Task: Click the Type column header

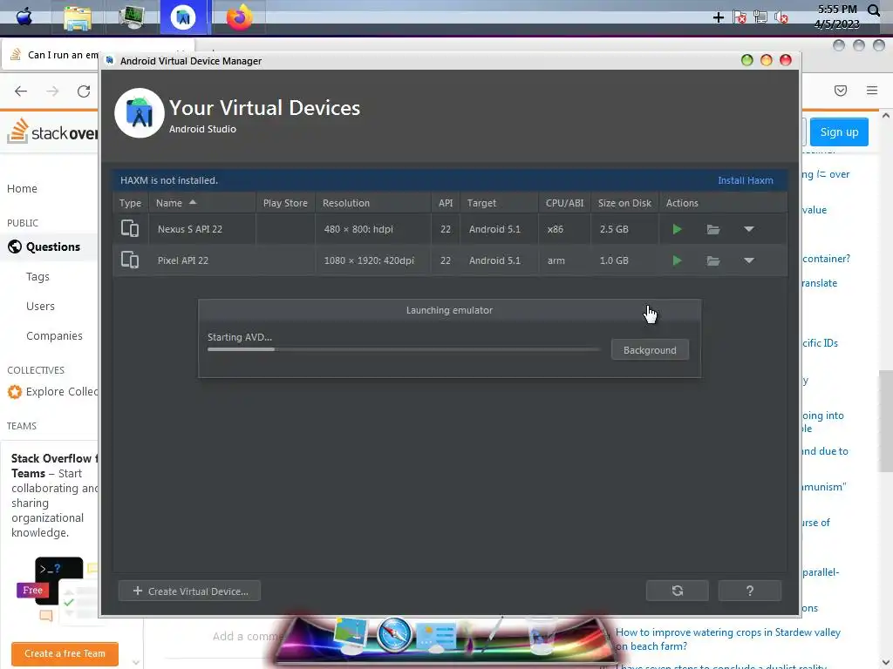Action: point(131,203)
